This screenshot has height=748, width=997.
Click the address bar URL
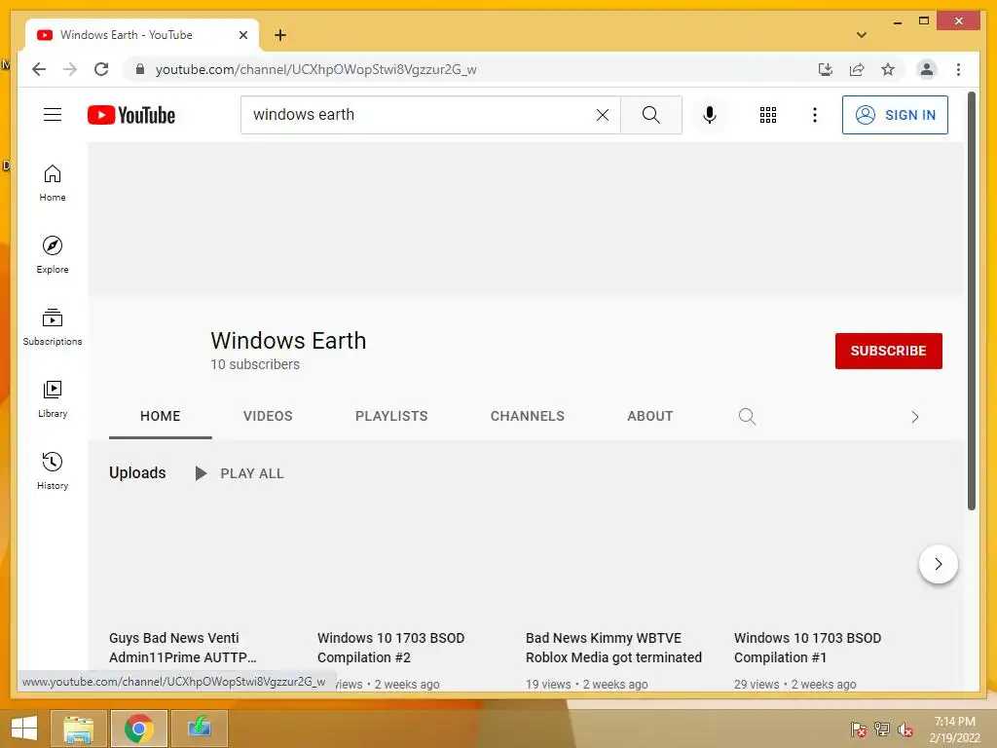[316, 69]
